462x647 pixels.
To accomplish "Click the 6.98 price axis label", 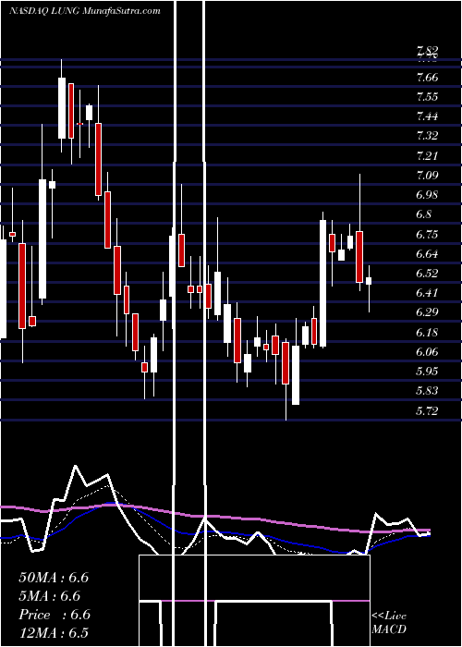I will pos(427,195).
